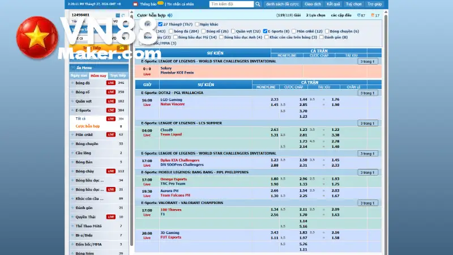Focus the Tìm kiếm đội search field
Viewport: 453px width, 255px height.
coord(232,4)
